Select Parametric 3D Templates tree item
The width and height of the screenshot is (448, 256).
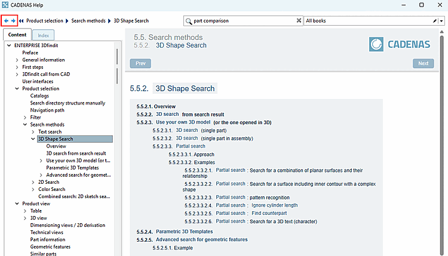[72, 168]
